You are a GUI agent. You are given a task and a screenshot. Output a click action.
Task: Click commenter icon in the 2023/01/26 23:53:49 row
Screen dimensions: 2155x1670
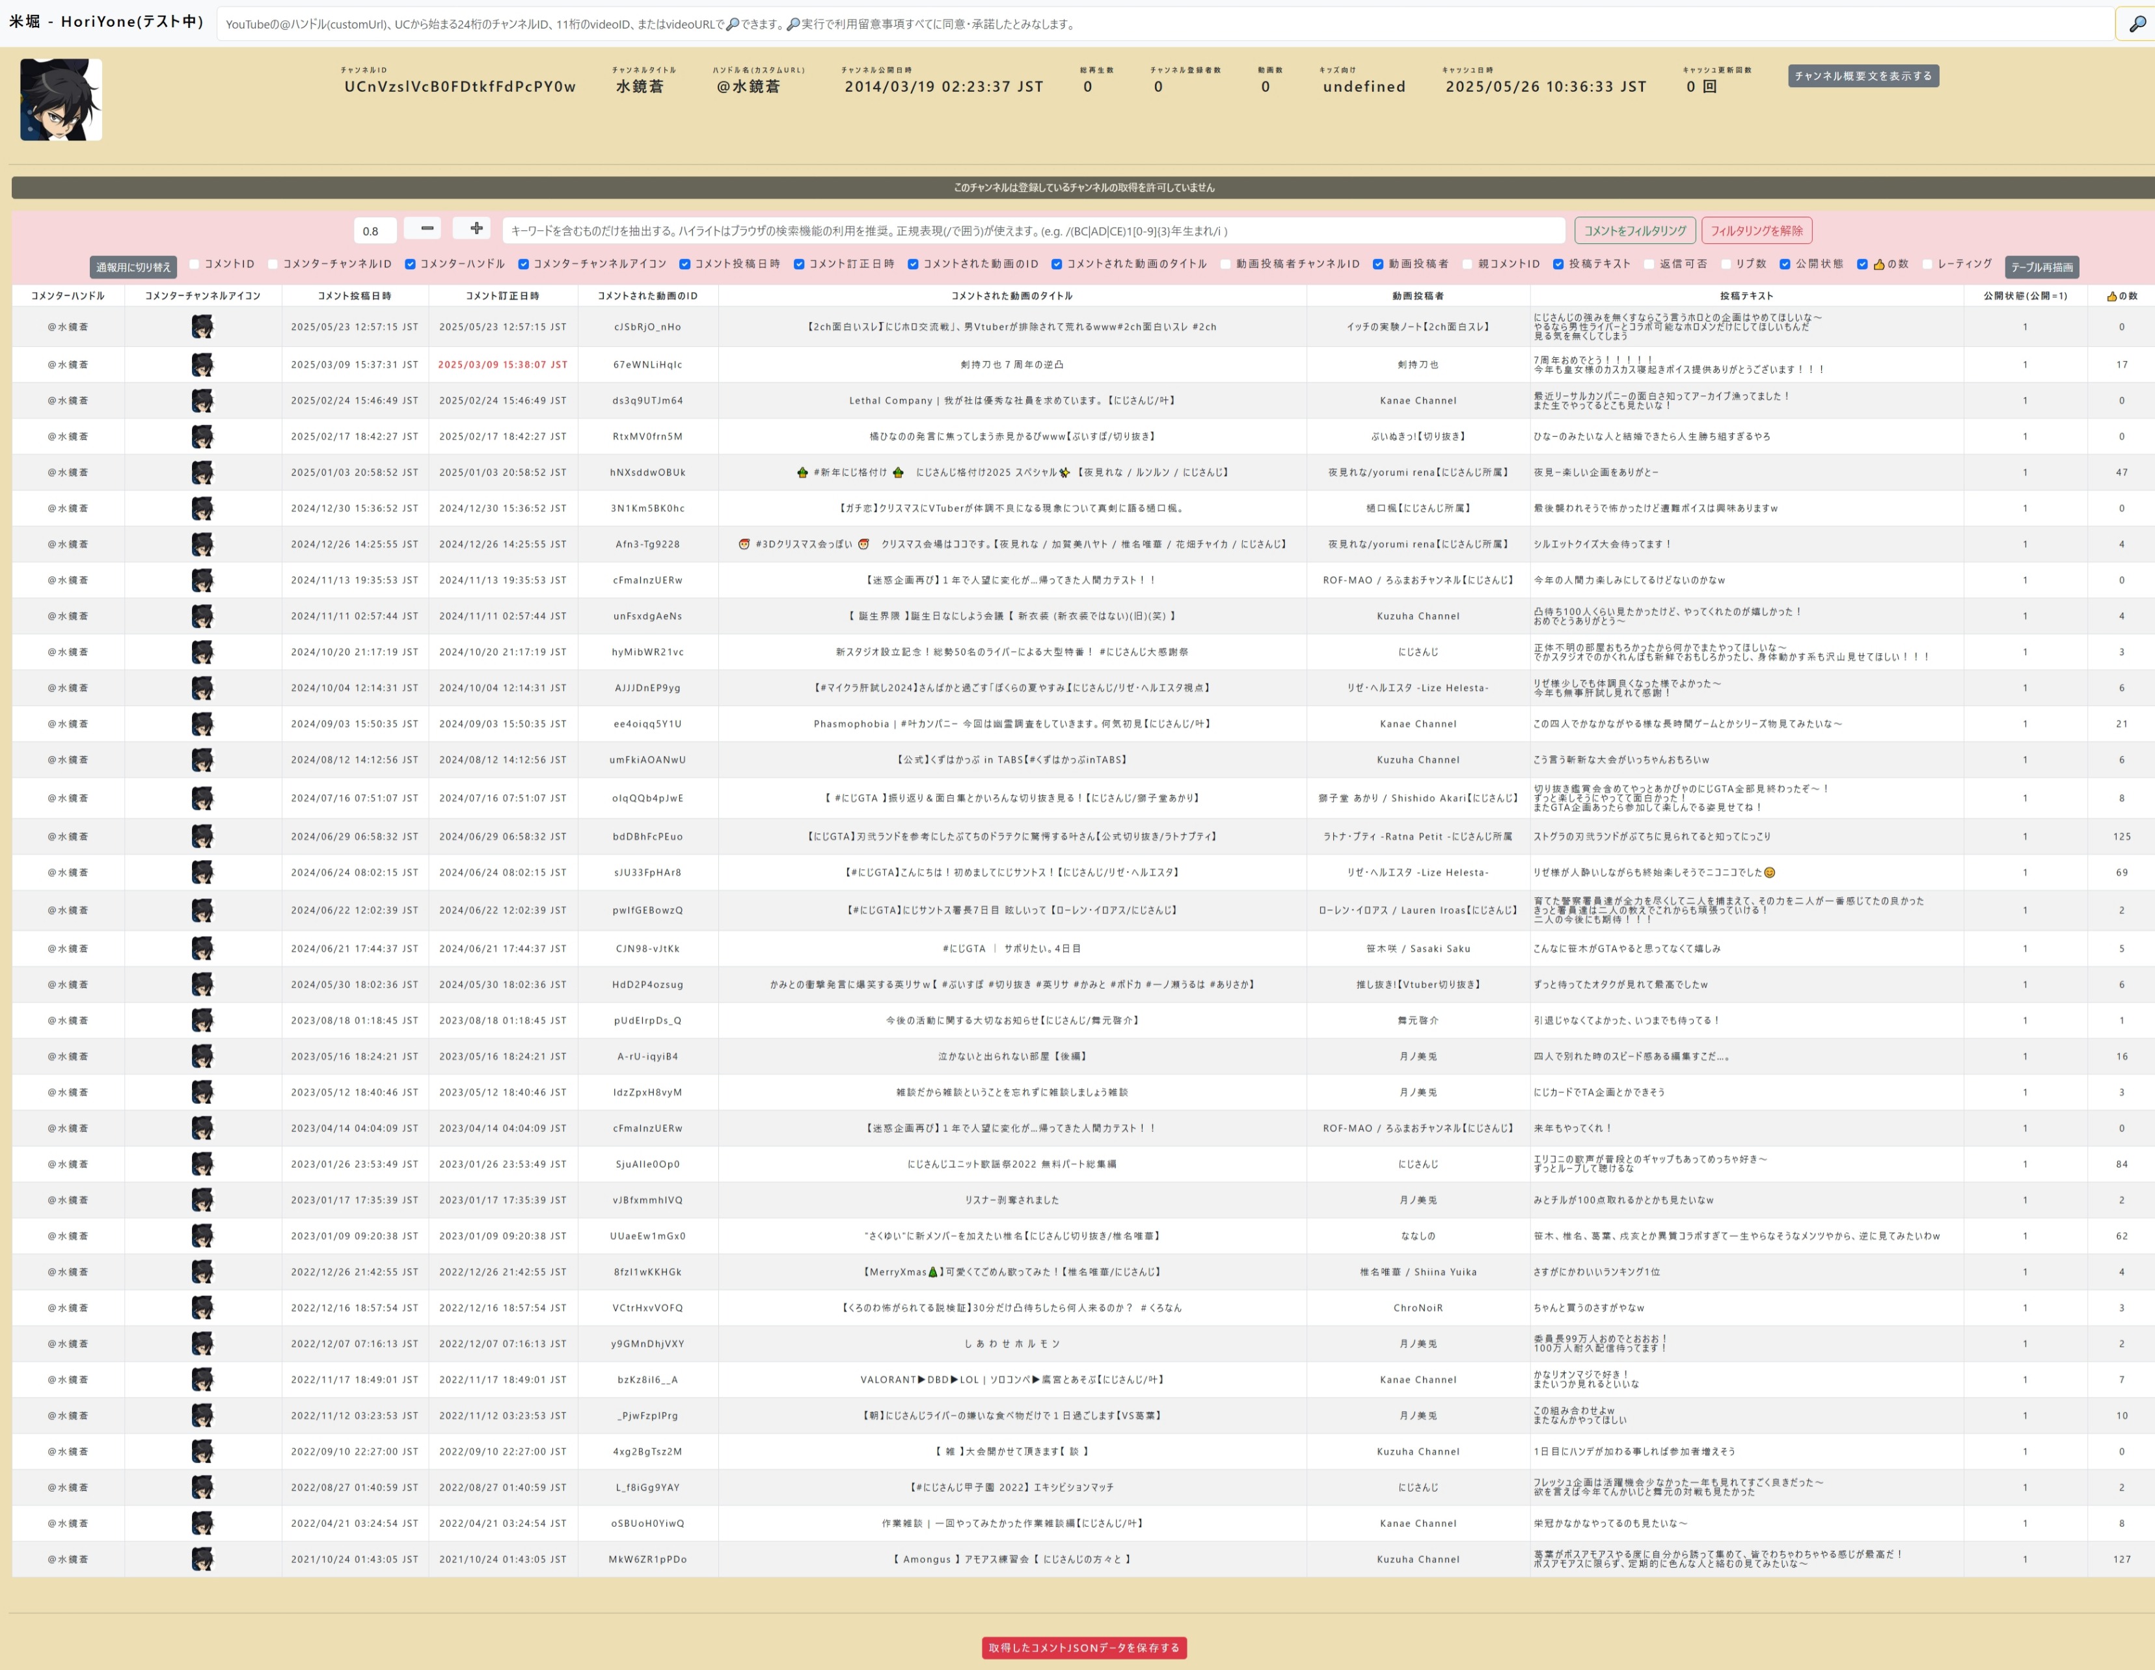[x=202, y=1164]
